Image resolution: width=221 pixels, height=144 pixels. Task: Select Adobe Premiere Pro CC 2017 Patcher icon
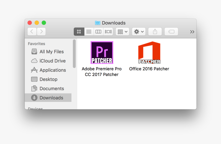tap(102, 53)
